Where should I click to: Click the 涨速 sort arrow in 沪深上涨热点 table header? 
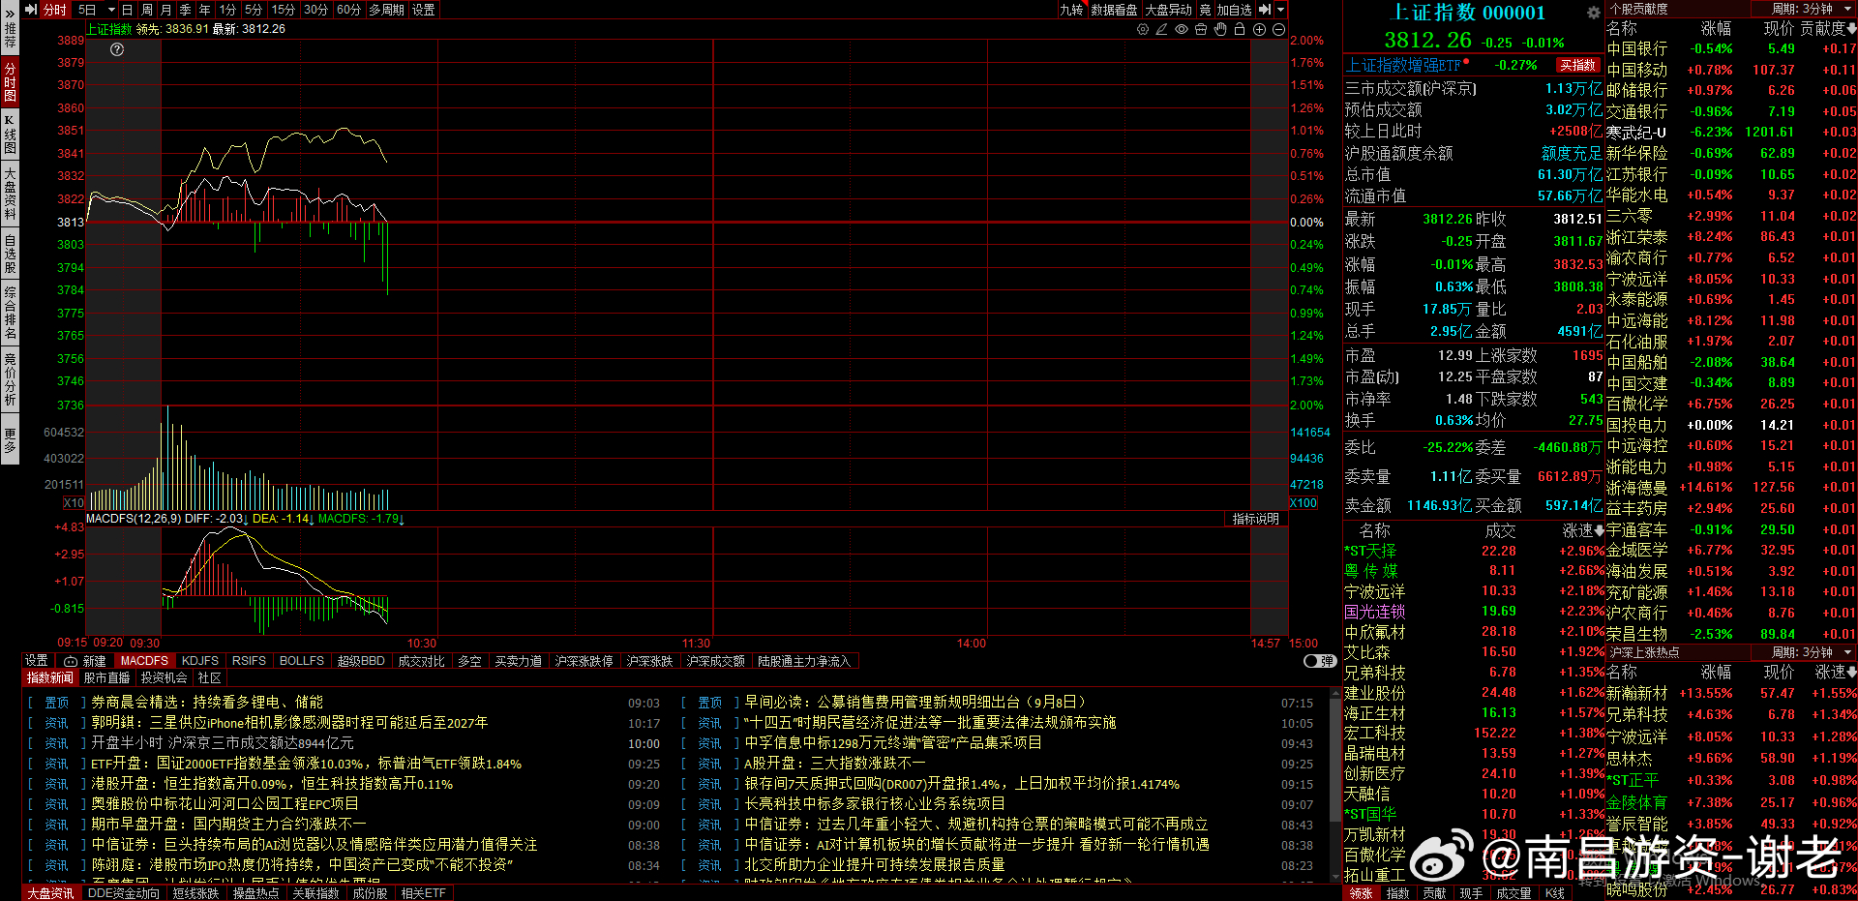tap(1851, 672)
